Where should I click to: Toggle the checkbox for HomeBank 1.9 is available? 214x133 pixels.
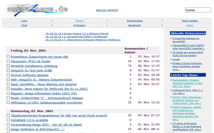[x=8, y=120]
